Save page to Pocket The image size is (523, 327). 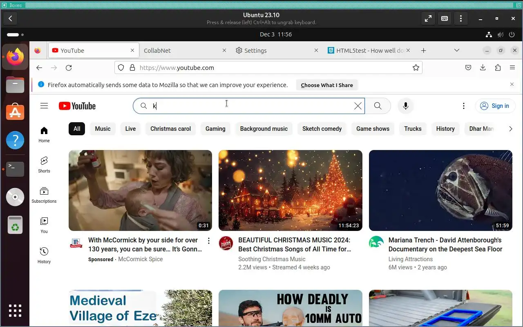pyautogui.click(x=468, y=68)
